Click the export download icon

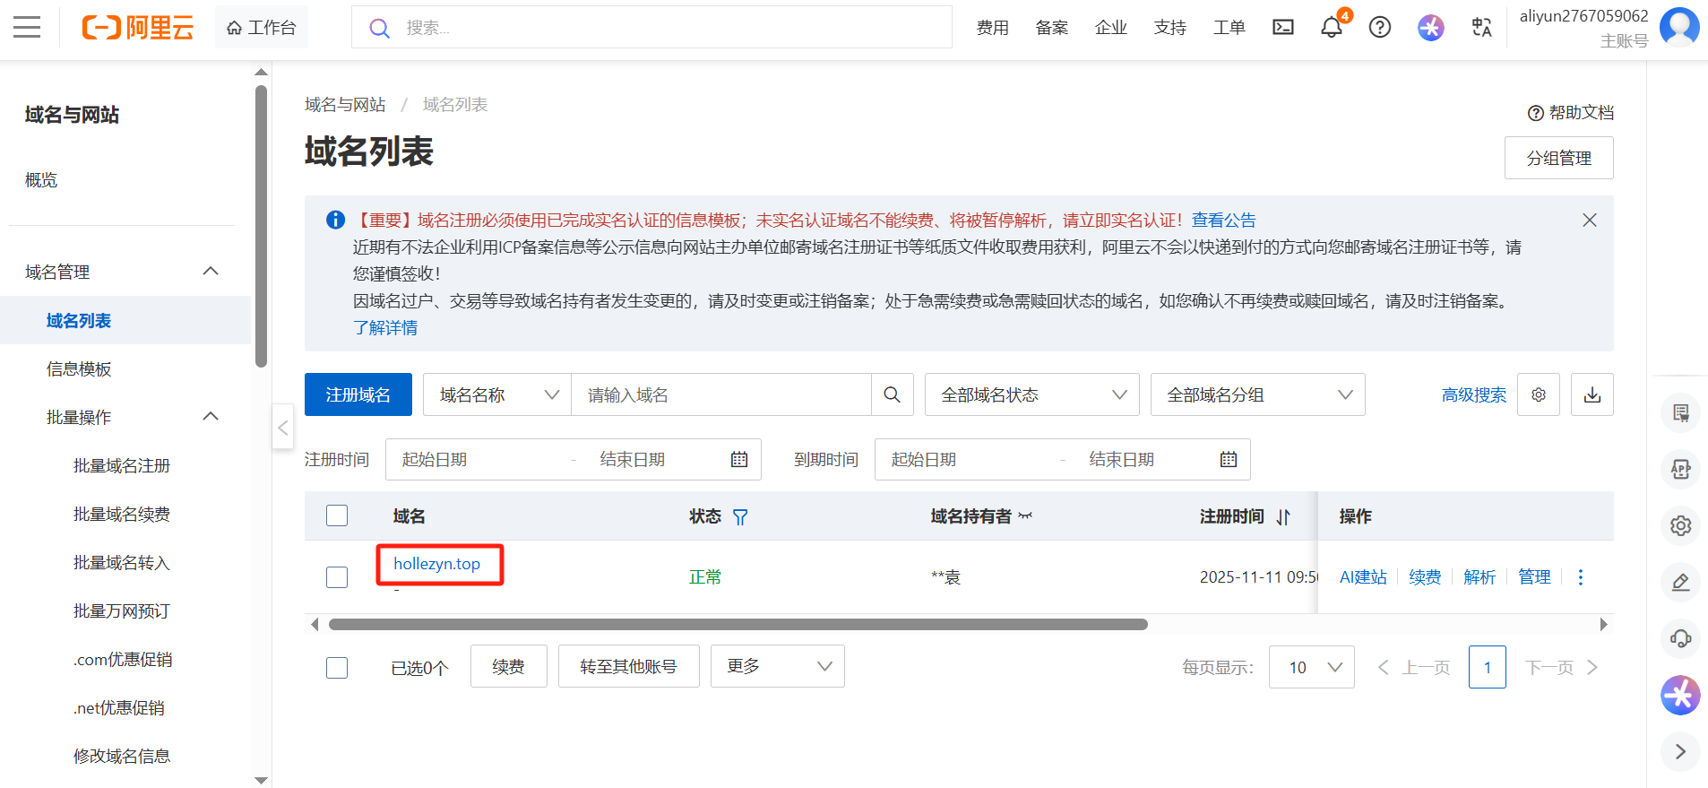click(x=1592, y=394)
